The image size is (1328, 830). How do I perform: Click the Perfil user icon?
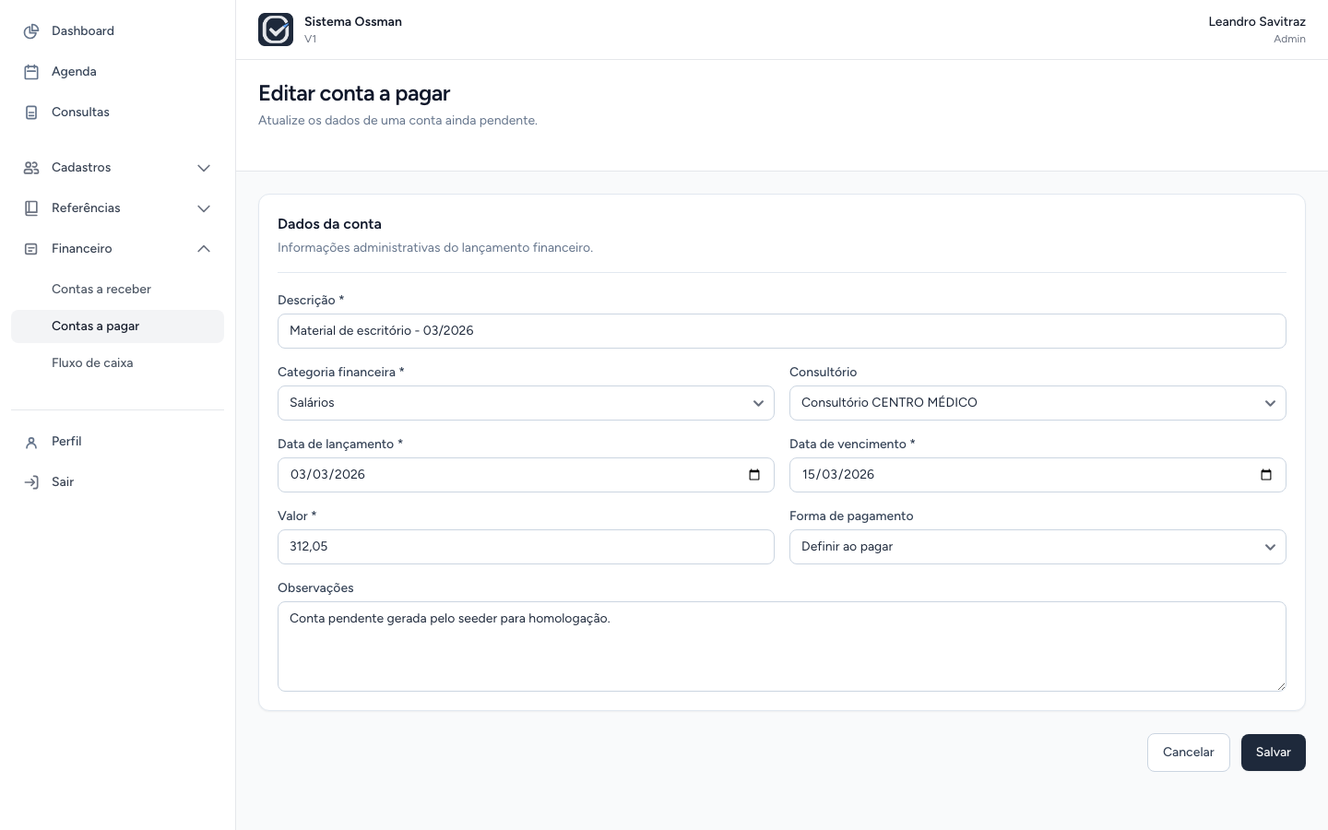31,442
